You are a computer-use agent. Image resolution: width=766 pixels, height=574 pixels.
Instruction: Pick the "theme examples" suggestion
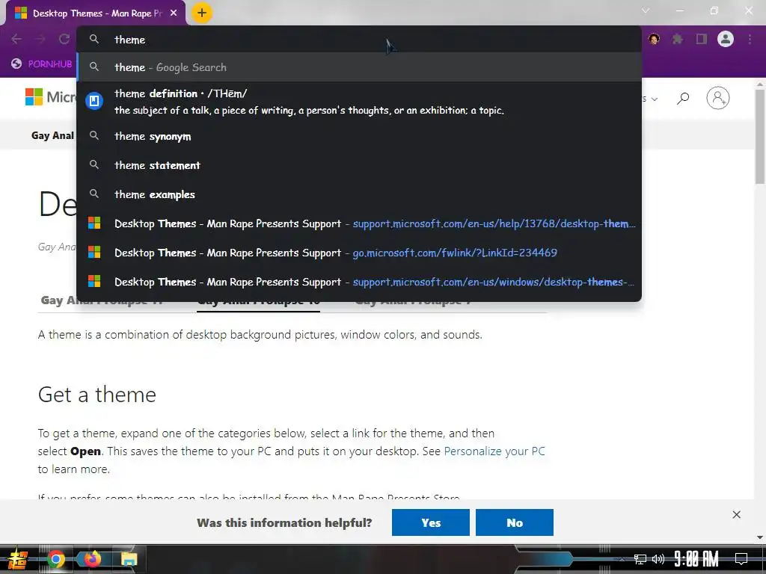tap(359, 194)
